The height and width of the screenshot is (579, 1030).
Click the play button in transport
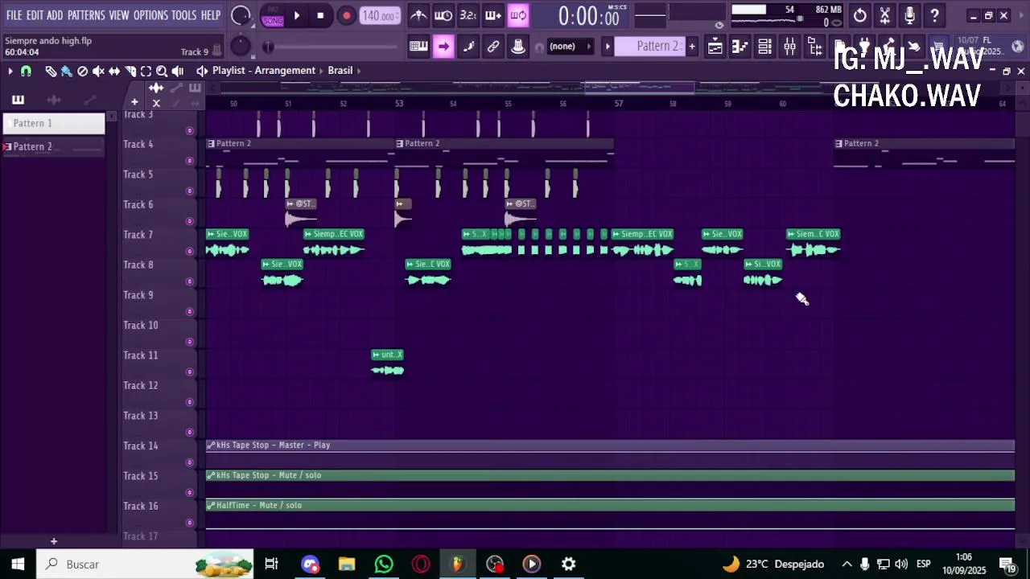point(297,15)
